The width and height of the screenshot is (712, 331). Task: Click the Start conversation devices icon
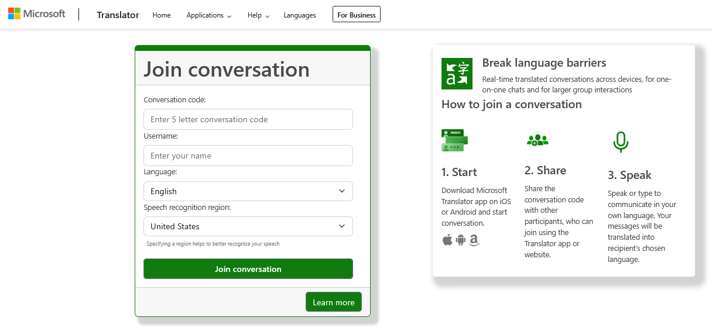point(455,140)
